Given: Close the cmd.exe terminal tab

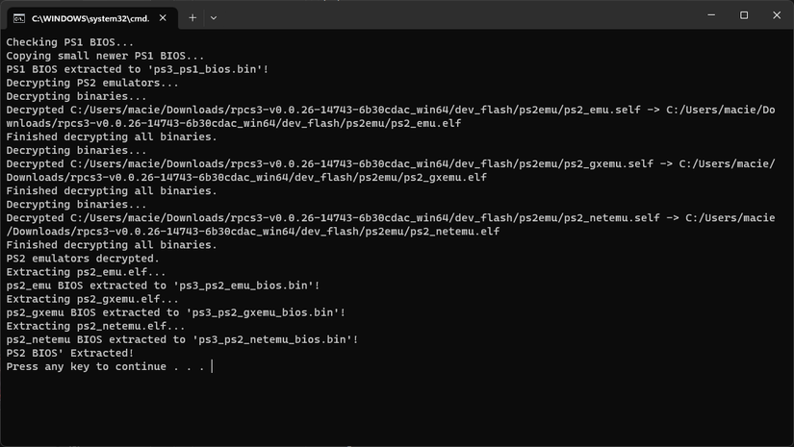Looking at the screenshot, I should (x=163, y=17).
